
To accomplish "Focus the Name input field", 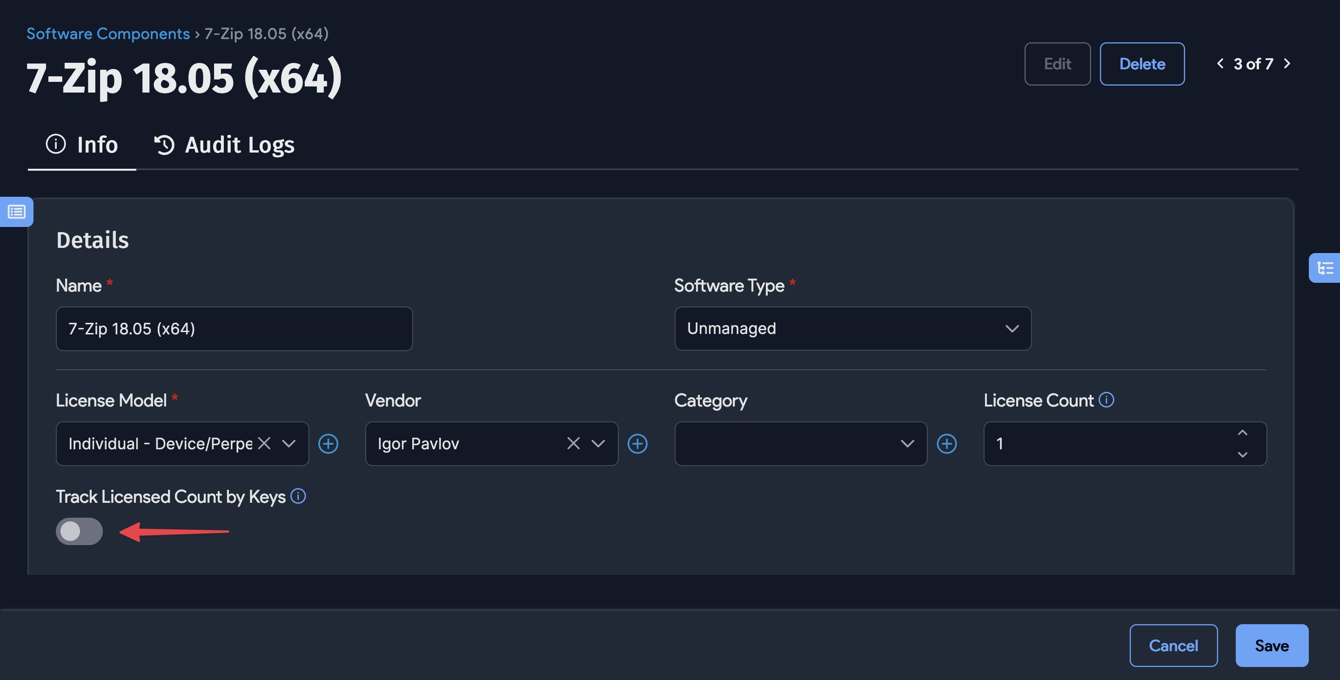I will click(234, 328).
